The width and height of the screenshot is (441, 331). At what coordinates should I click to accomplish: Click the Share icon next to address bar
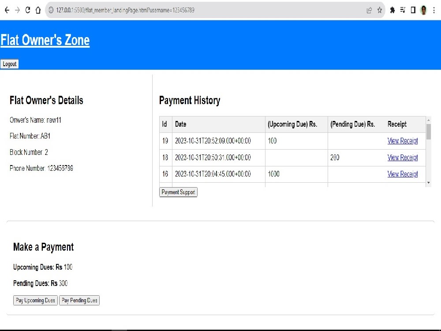369,10
